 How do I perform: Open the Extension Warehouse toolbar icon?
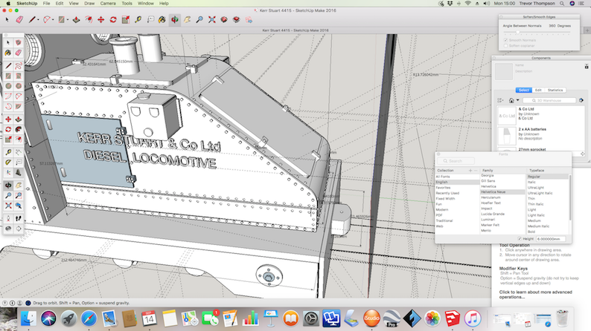click(236, 19)
